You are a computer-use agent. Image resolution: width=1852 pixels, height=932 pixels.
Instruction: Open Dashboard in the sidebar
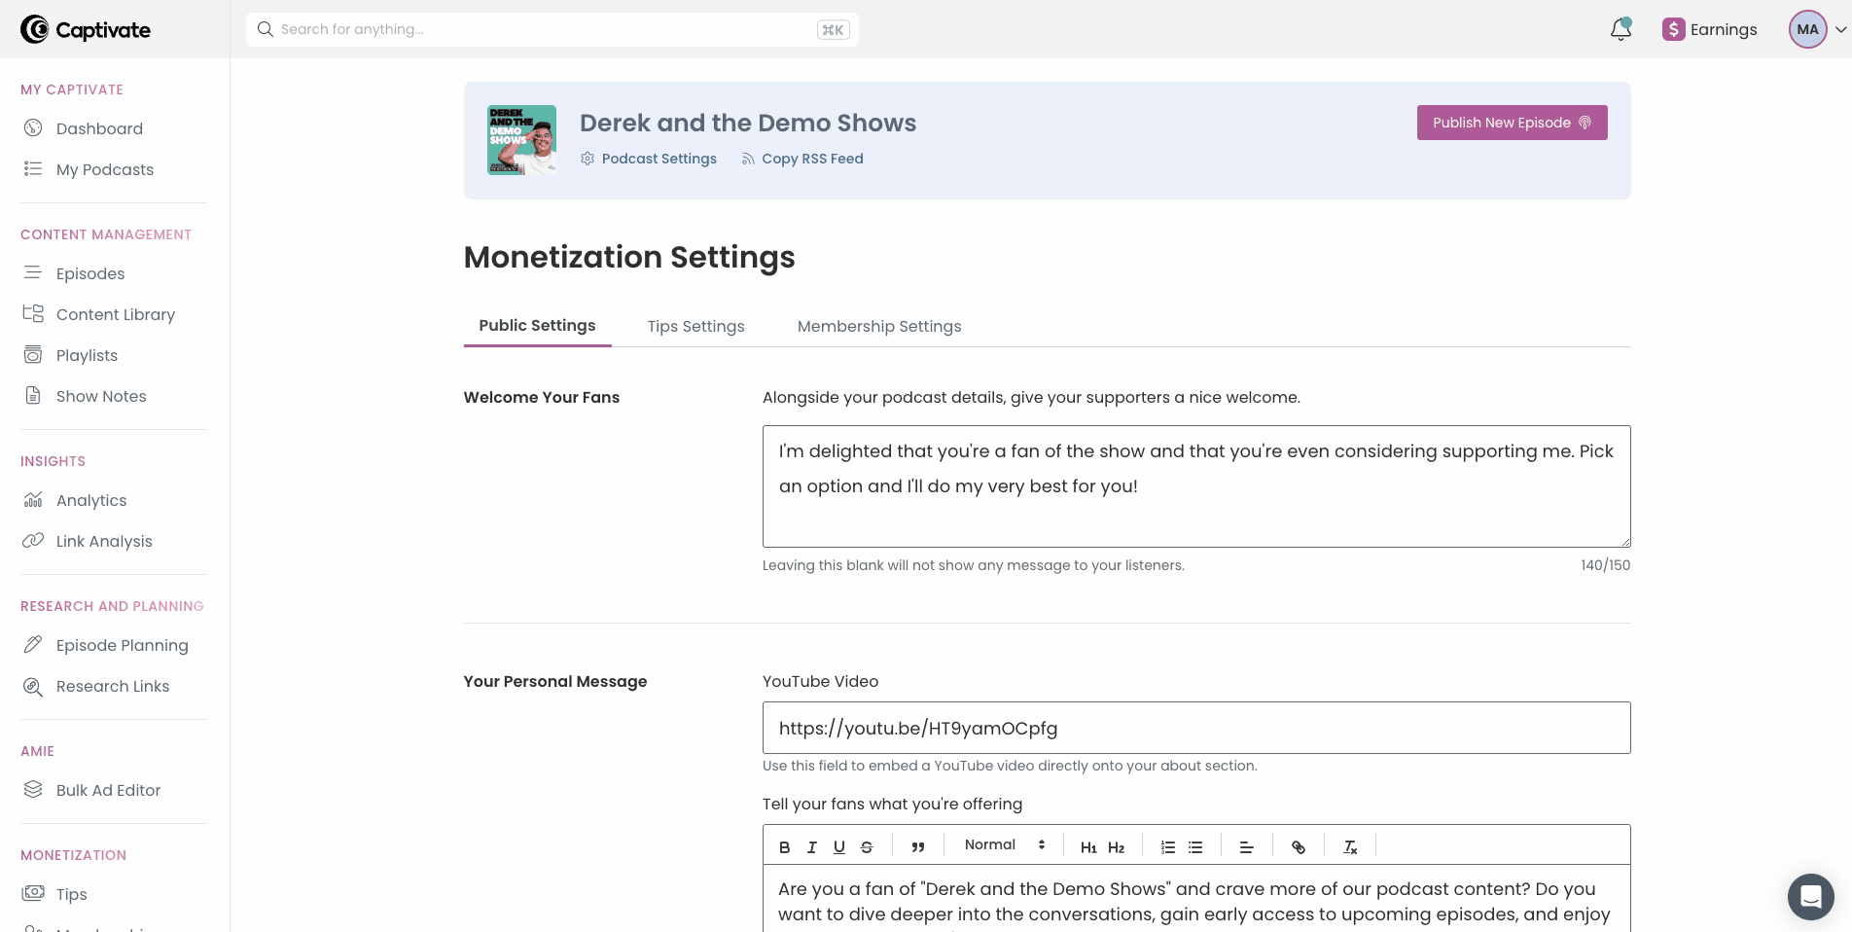[x=99, y=128]
